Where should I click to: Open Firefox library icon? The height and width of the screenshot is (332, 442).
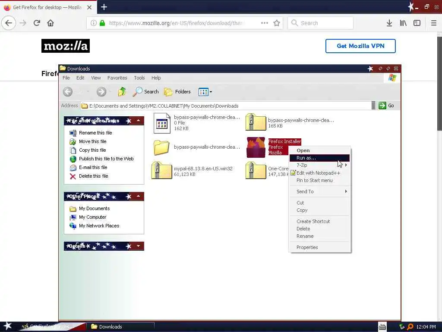tap(403, 23)
